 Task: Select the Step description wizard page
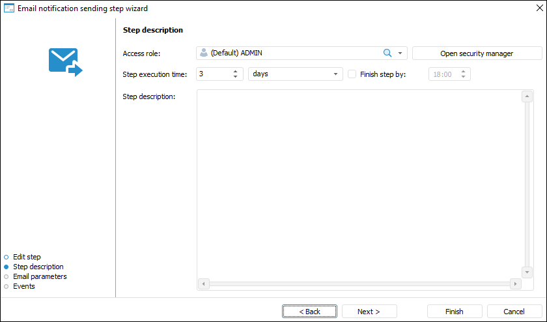[x=38, y=267]
